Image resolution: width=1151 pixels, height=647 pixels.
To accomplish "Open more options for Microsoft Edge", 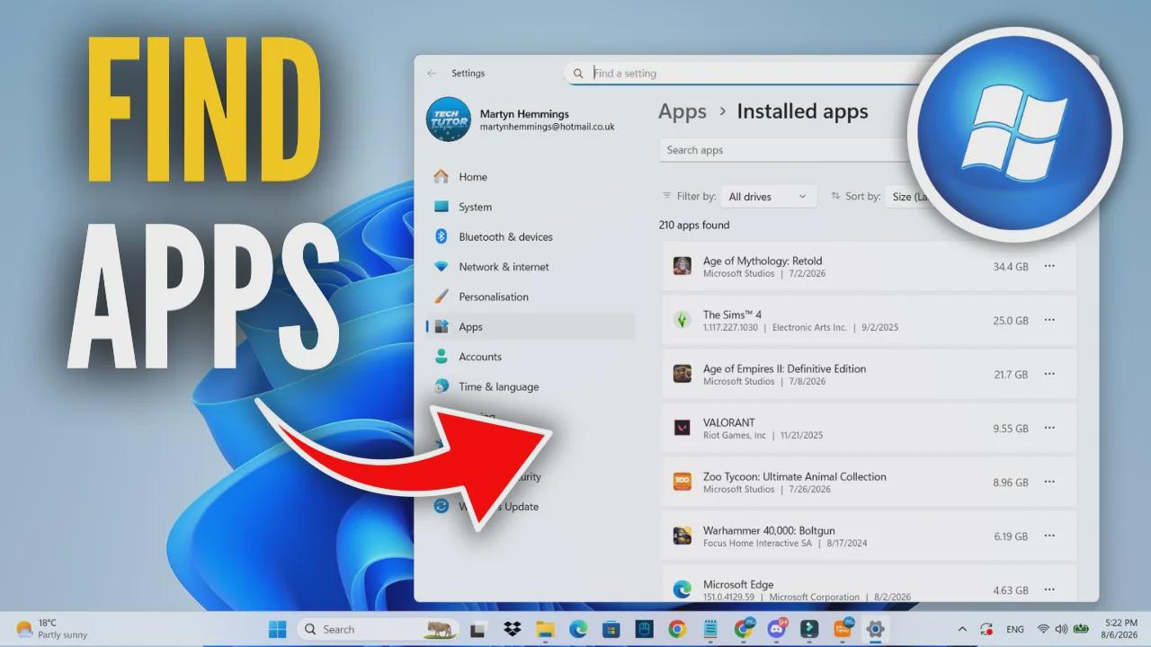I will point(1049,590).
